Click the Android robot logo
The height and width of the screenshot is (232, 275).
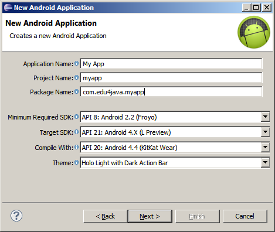point(254,32)
